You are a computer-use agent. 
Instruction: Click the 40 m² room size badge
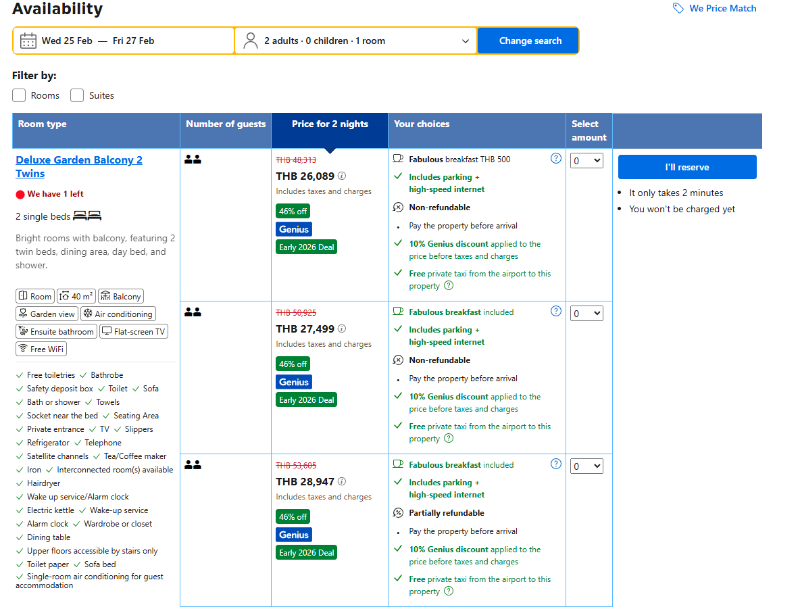point(76,295)
